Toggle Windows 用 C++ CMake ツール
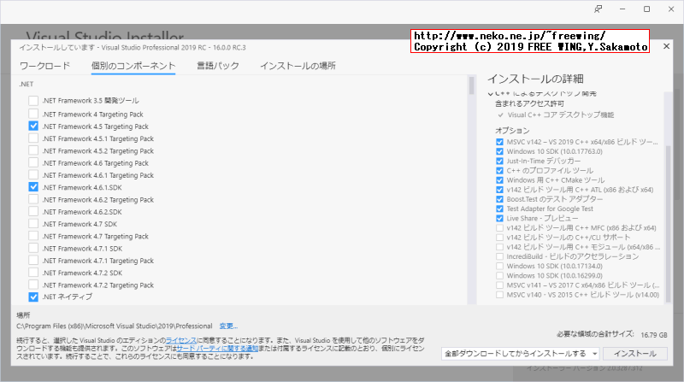Screen dimensions: 684x382 [499, 180]
